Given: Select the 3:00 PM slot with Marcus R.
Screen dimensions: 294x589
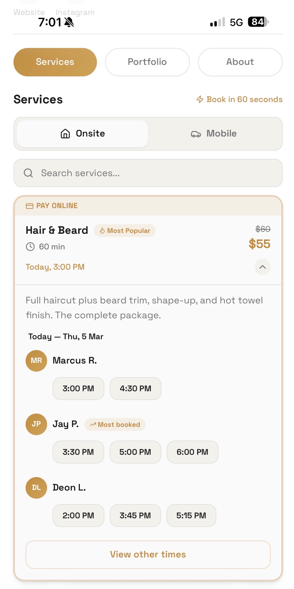Looking at the screenshot, I should 78,388.
